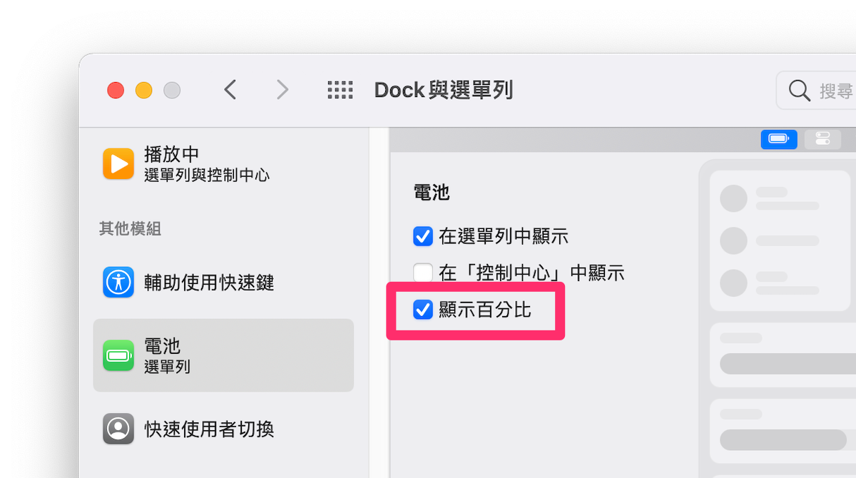
Task: Select 電池 選單列 sidebar item
Action: click(223, 355)
